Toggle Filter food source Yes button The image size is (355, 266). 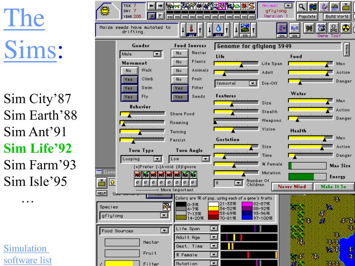[x=179, y=88]
